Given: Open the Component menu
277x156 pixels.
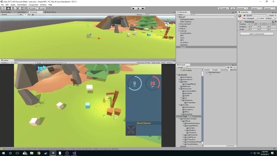Looking at the screenshot, I should tap(33, 5).
